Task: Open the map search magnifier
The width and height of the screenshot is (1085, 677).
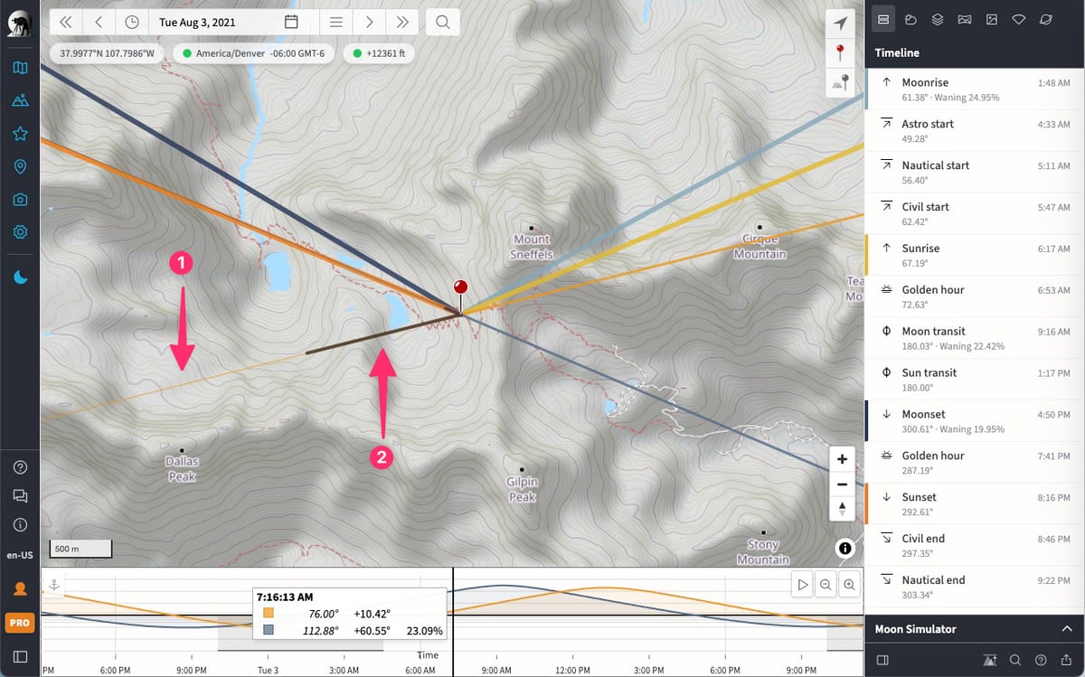Action: tap(442, 22)
